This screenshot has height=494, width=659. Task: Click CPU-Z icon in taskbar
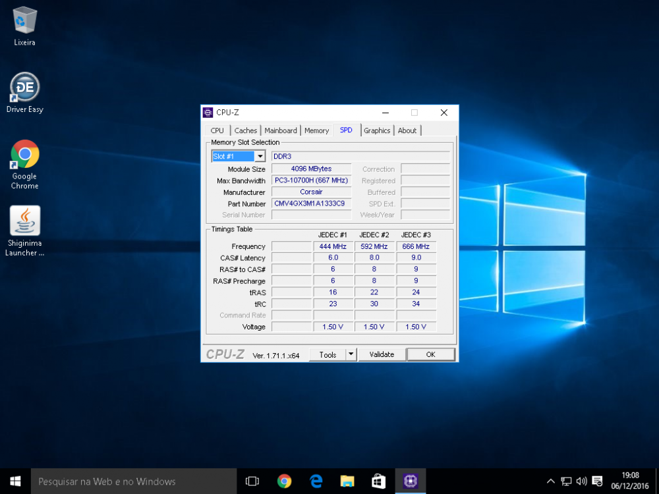pos(410,481)
